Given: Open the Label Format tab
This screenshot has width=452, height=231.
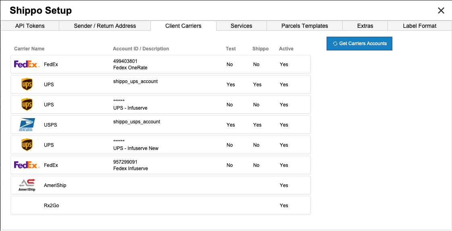Looking at the screenshot, I should click(x=419, y=26).
